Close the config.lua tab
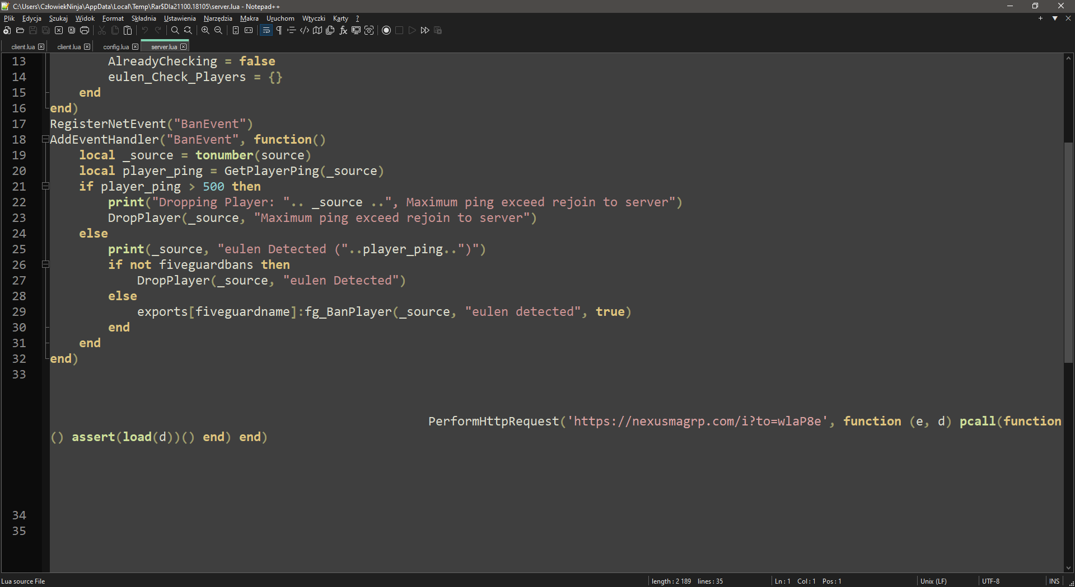 [135, 47]
